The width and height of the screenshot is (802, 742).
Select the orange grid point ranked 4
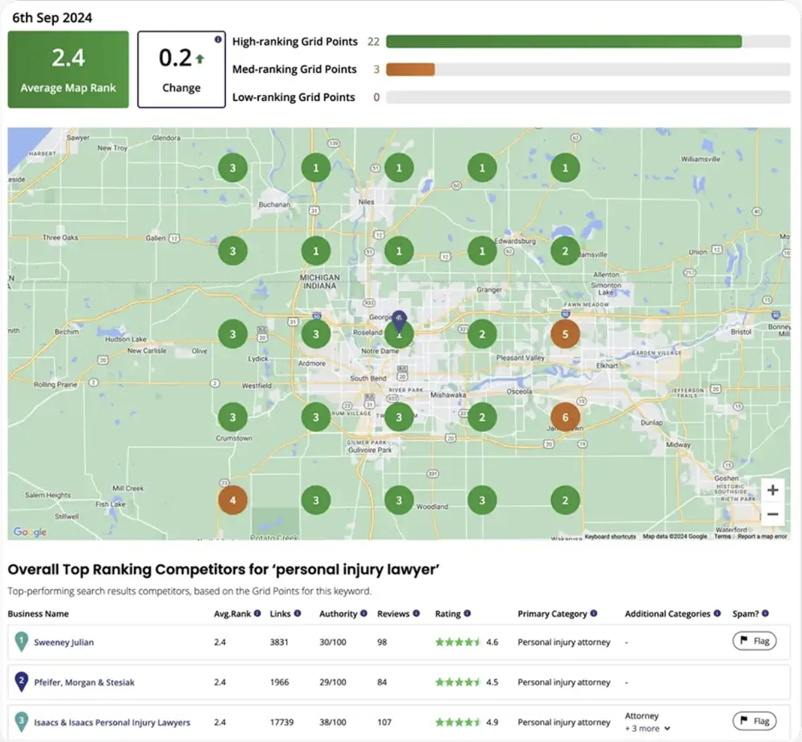coord(232,500)
